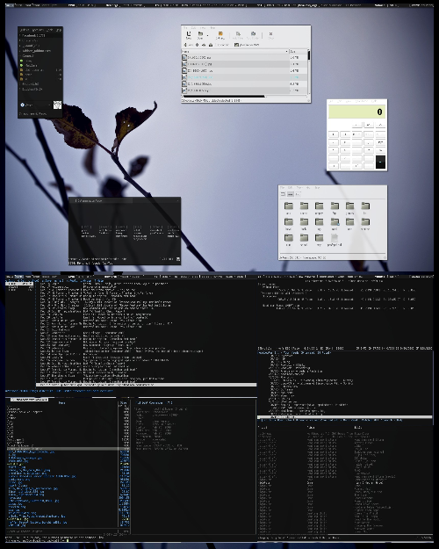The image size is (439, 549).
Task: Click the orange Extract icon in archive manager
Action: click(220, 35)
